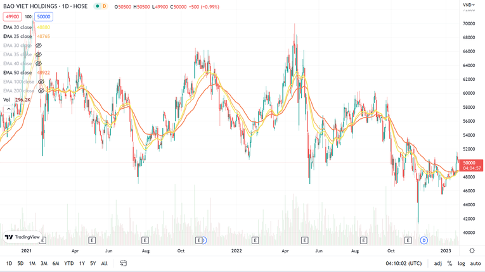
Task: Show the hidden EMA 30 indicator
Action: [39, 46]
